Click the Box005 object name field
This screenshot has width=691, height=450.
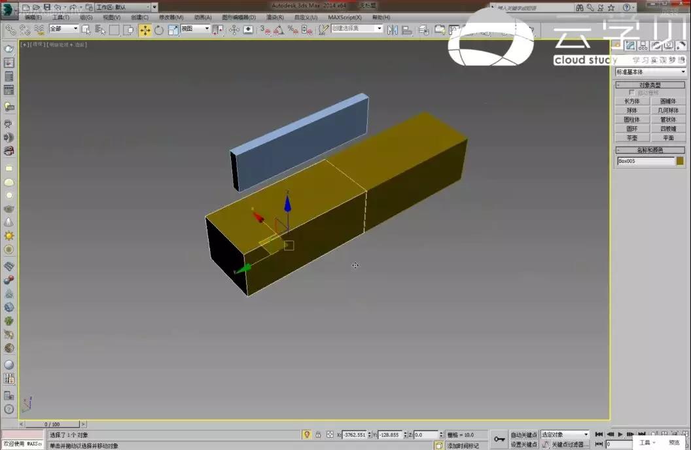[x=646, y=161]
